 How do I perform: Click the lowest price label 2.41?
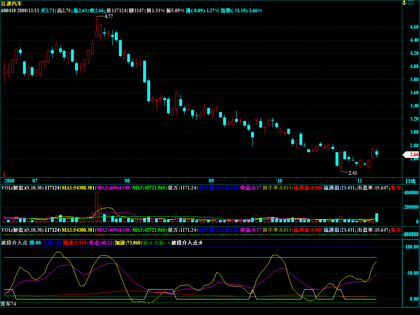(x=352, y=173)
